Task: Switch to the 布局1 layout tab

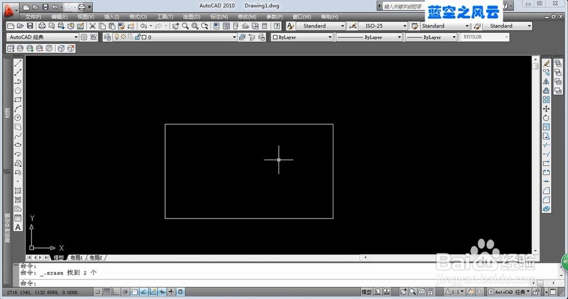Action: [77, 258]
